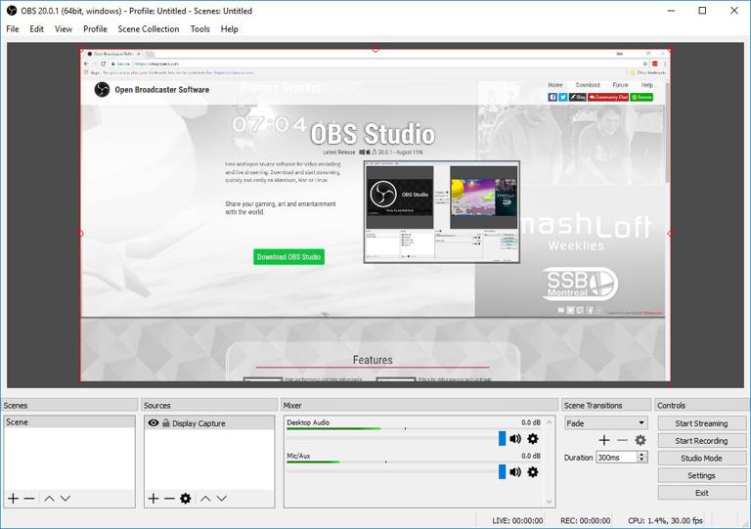Select Scene in the Scenes list

pos(18,422)
